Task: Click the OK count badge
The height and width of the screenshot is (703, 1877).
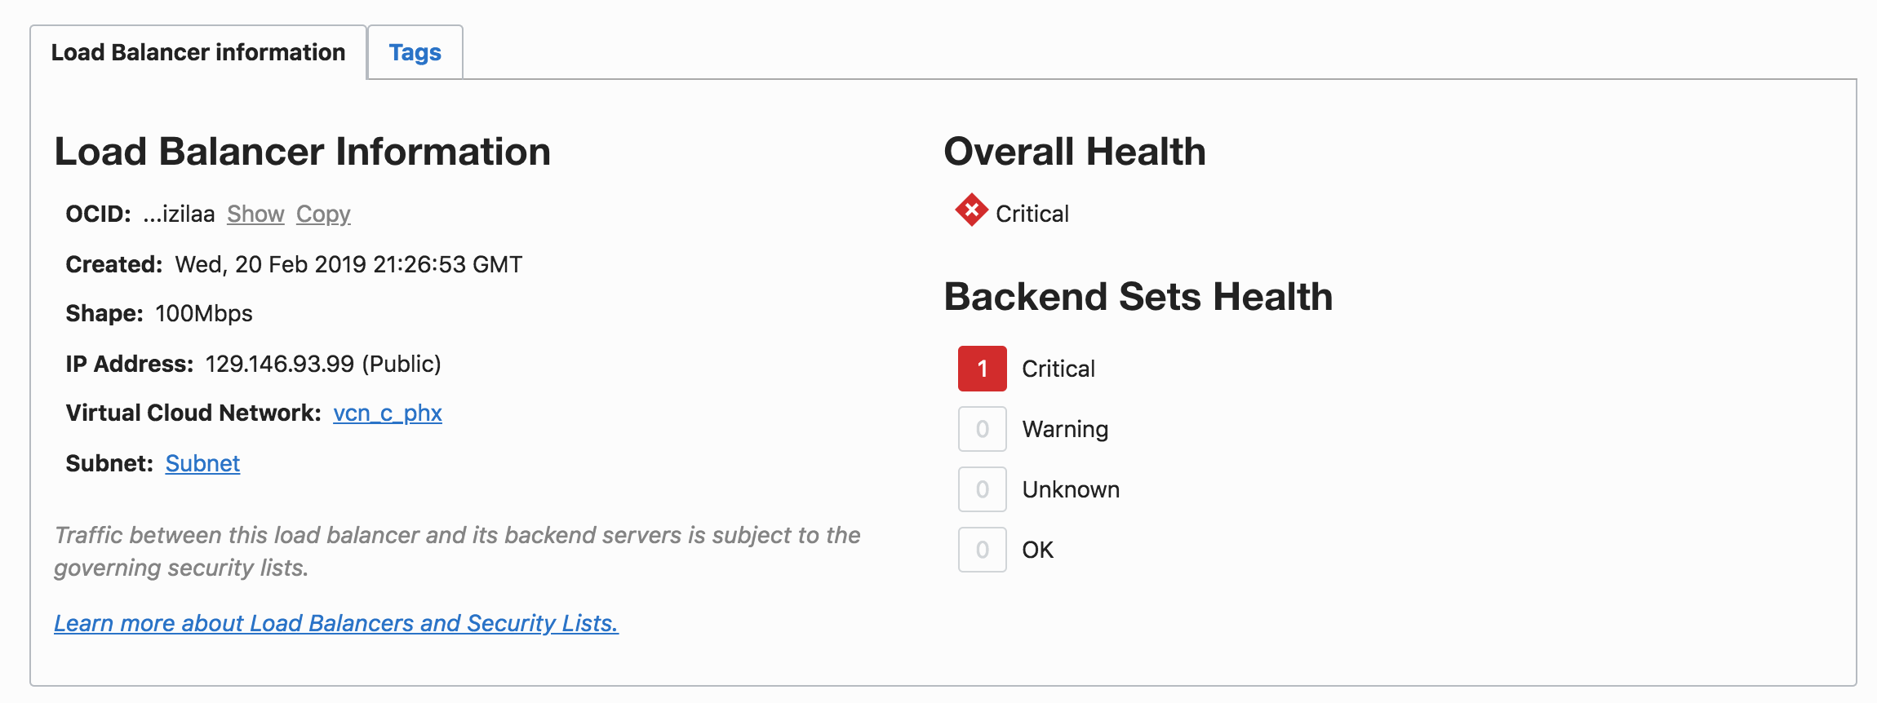Action: [x=982, y=550]
